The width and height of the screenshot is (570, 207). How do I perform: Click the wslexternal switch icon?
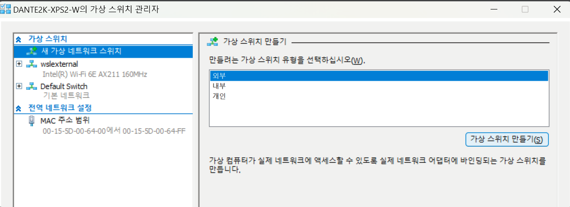coord(31,64)
